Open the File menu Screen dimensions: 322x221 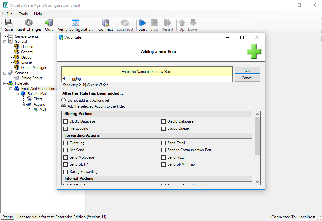pyautogui.click(x=9, y=14)
